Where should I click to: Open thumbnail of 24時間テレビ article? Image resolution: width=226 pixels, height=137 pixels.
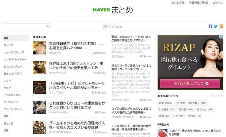pyautogui.click(x=39, y=87)
